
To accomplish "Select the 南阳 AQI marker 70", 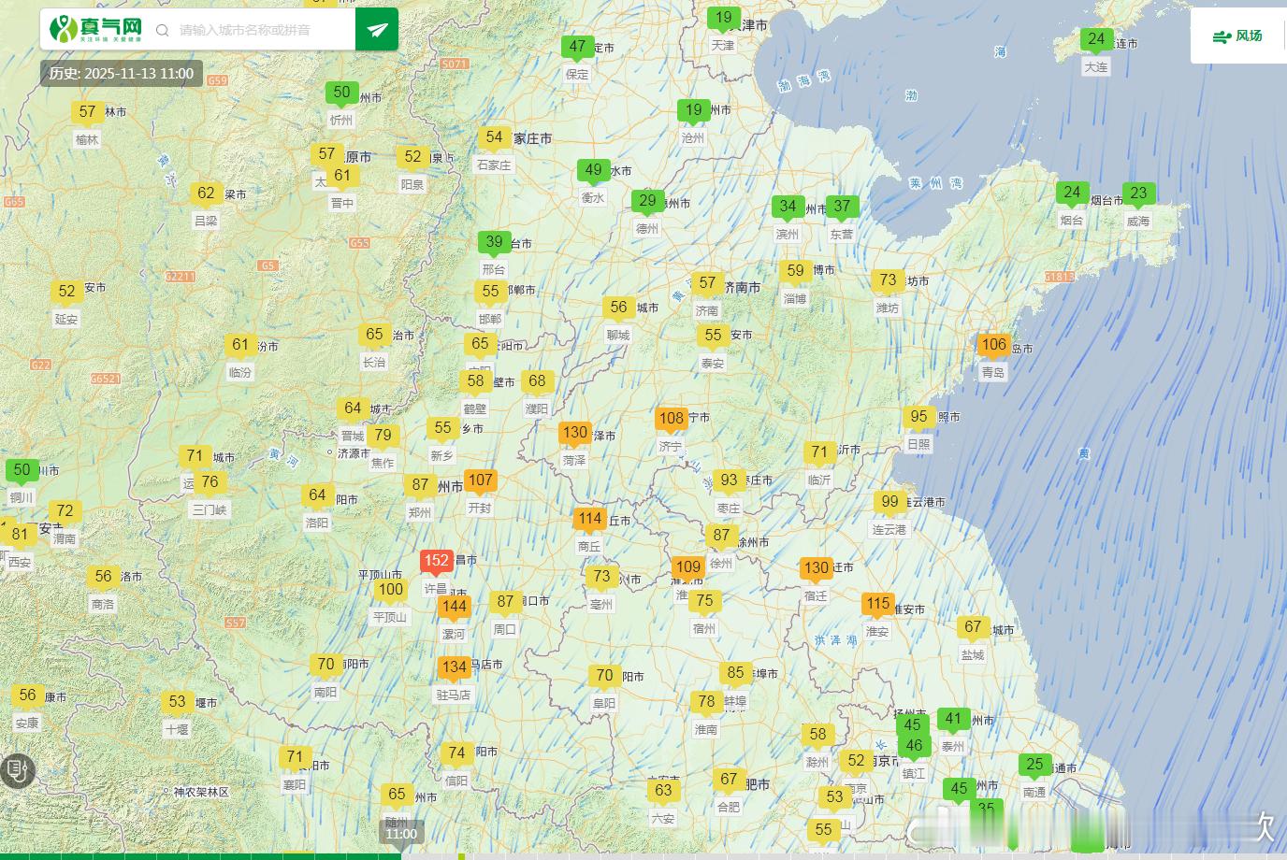I will click(x=326, y=664).
